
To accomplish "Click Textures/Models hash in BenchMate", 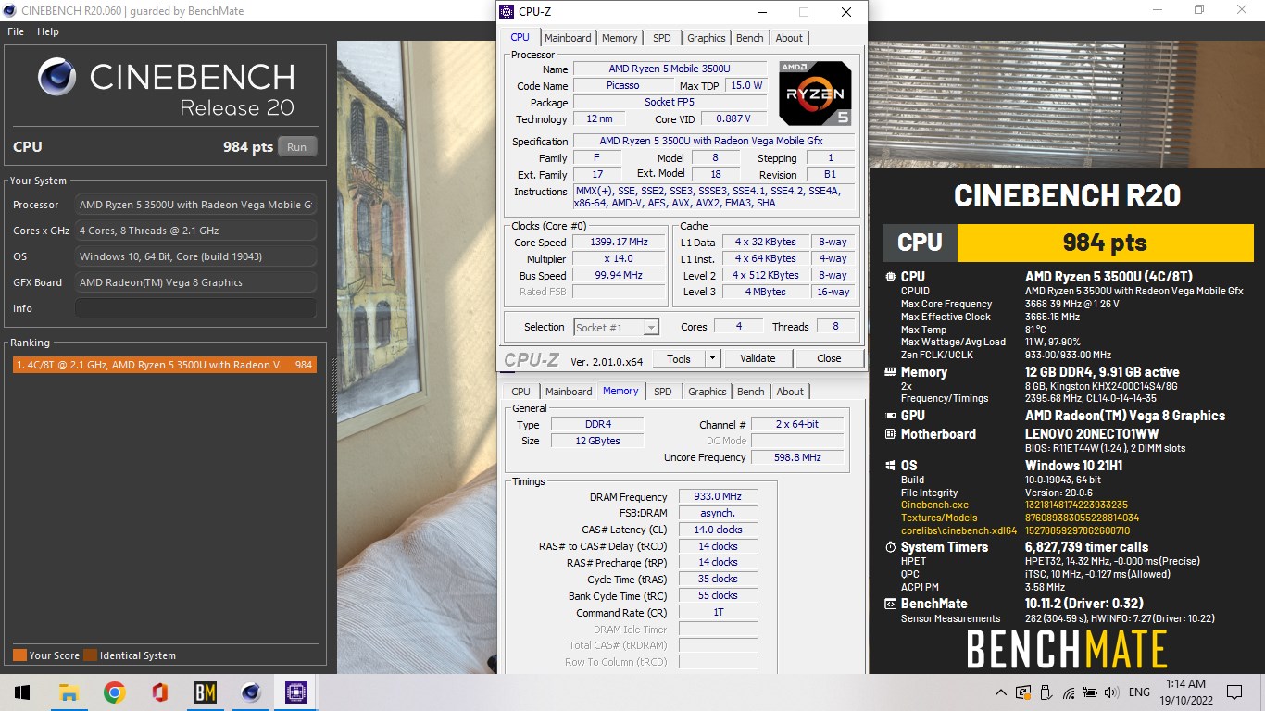I will pos(1083,518).
